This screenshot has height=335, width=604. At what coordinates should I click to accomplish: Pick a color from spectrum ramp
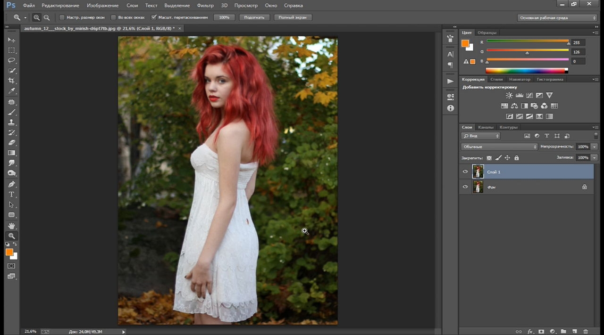[527, 71]
